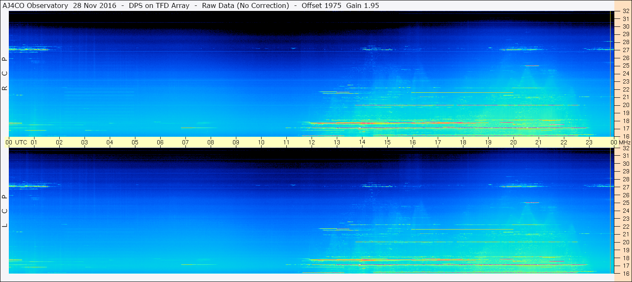The image size is (632, 282).
Task: Click the 26 MHz label of LCP panel
Action: 626,195
